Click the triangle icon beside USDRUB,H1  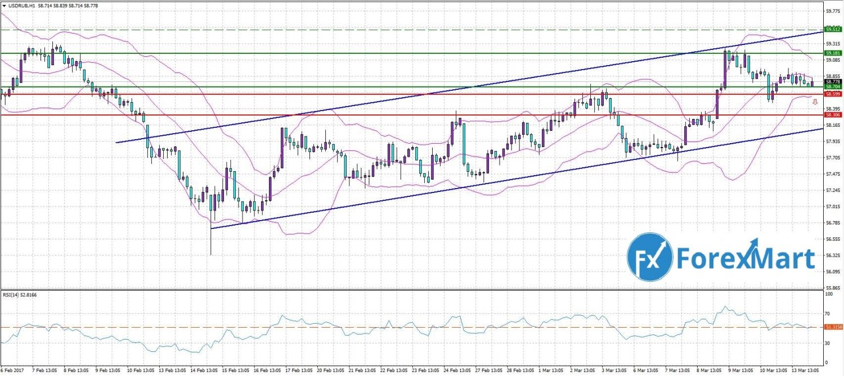pos(4,4)
